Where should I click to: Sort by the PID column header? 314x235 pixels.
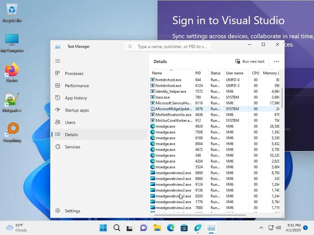click(201, 73)
